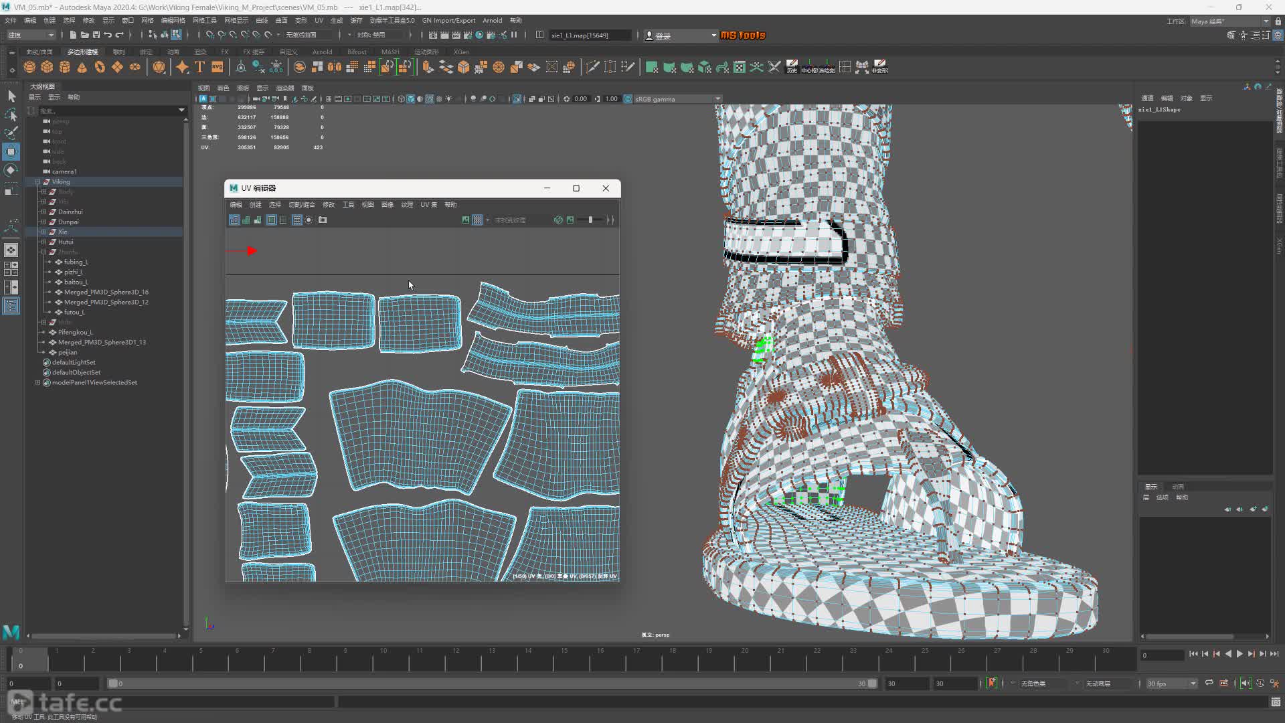This screenshot has width=1285, height=723.
Task: Click the Save Scene icon
Action: tap(96, 35)
